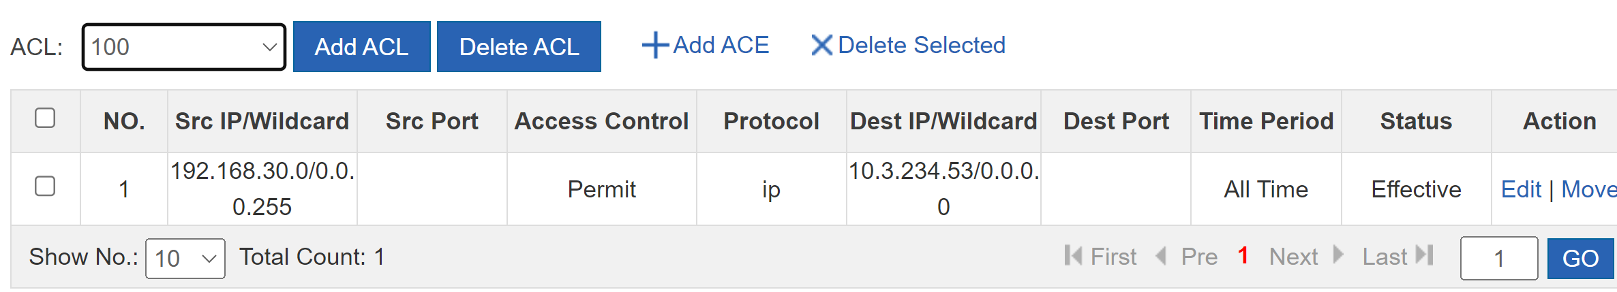The width and height of the screenshot is (1617, 292).
Task: Check the checkbox for ACE rule 1
Action: (45, 186)
